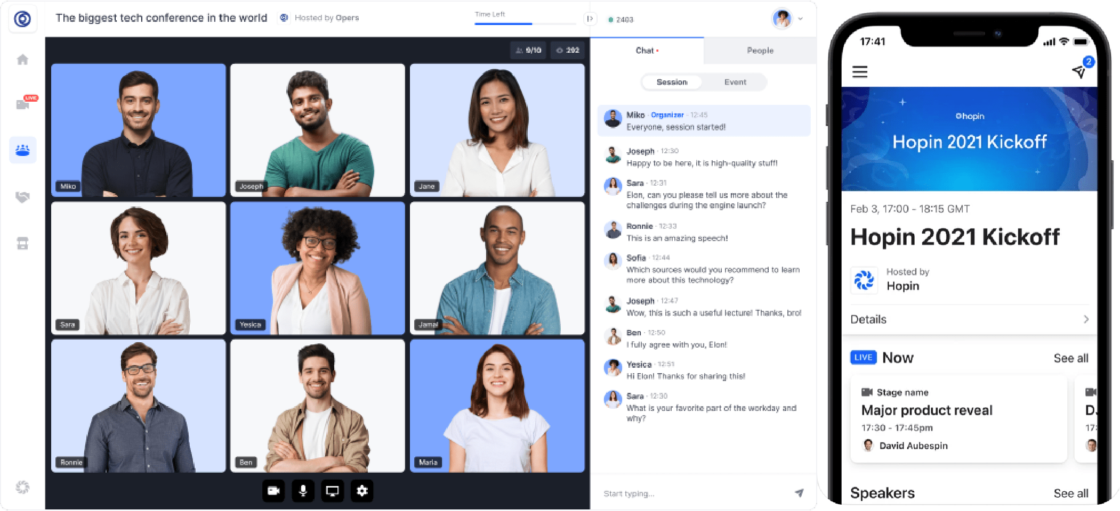The height and width of the screenshot is (511, 1120).
Task: Click the Stage name camera icon
Action: [867, 392]
